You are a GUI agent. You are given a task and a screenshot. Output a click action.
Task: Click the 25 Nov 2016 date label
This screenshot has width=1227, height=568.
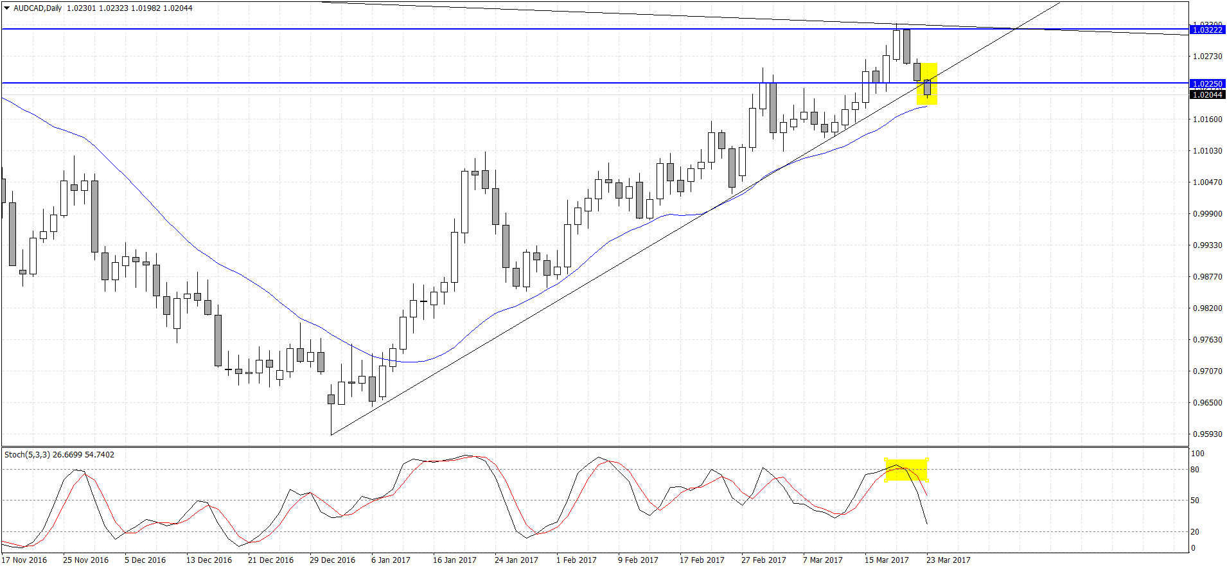coord(86,560)
